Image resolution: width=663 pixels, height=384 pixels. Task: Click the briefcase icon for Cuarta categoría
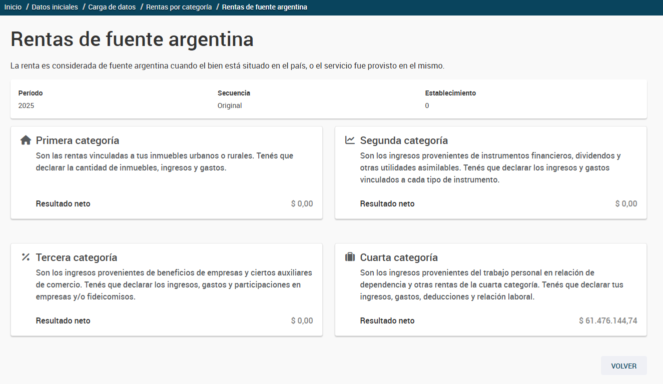[x=350, y=257]
